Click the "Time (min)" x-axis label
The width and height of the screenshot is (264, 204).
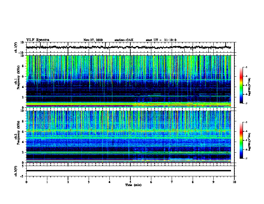point(133,185)
